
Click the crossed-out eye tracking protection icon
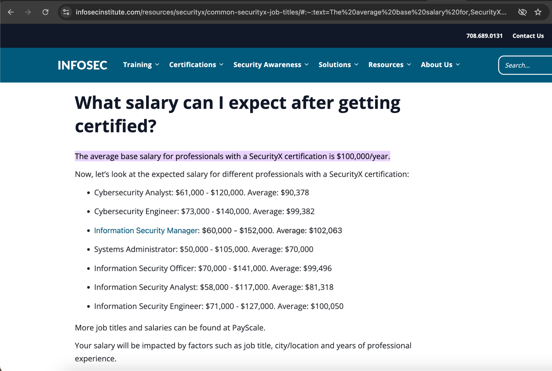tap(522, 12)
